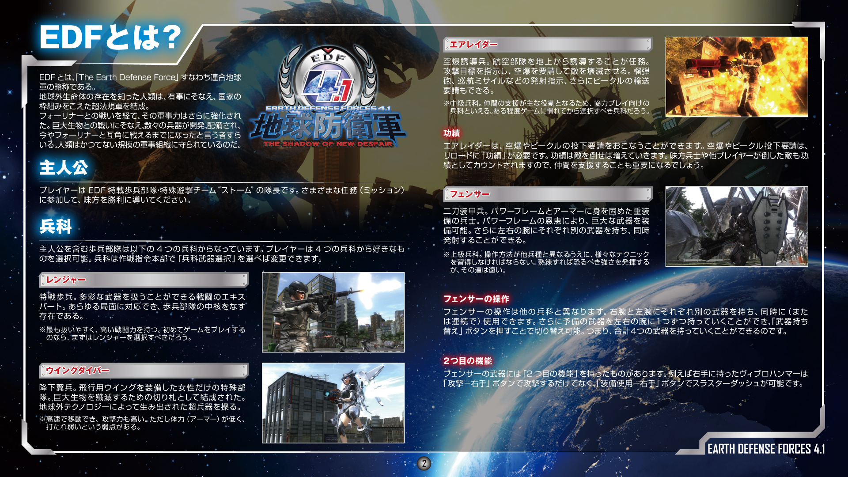
Task: Open the Ranger class screenshot thumbnail
Action: coord(333,312)
